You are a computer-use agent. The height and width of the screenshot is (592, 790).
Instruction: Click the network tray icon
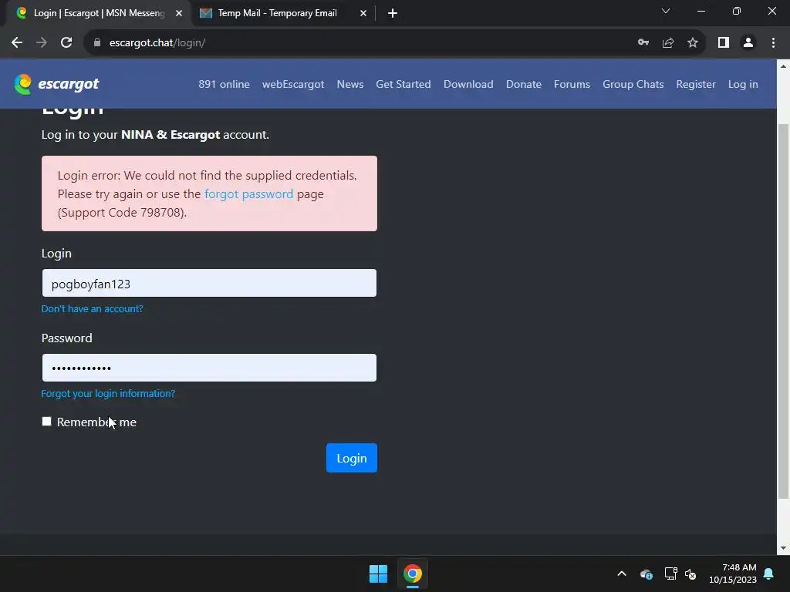[670, 573]
